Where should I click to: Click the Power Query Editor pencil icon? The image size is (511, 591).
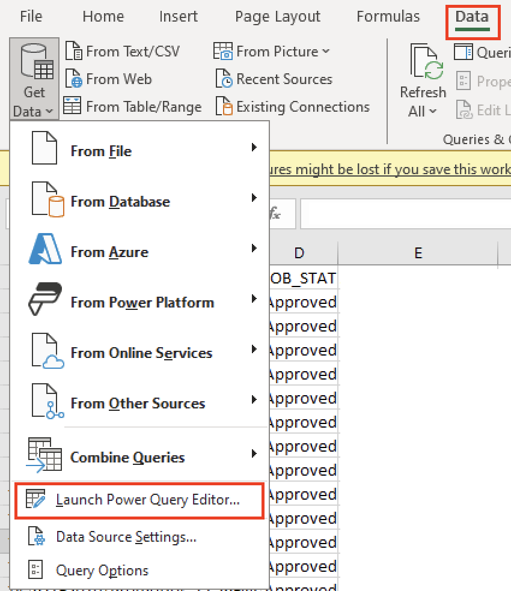pyautogui.click(x=35, y=499)
